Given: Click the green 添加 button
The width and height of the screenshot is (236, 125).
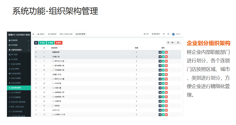Looking at the screenshot, I should 42,43.
